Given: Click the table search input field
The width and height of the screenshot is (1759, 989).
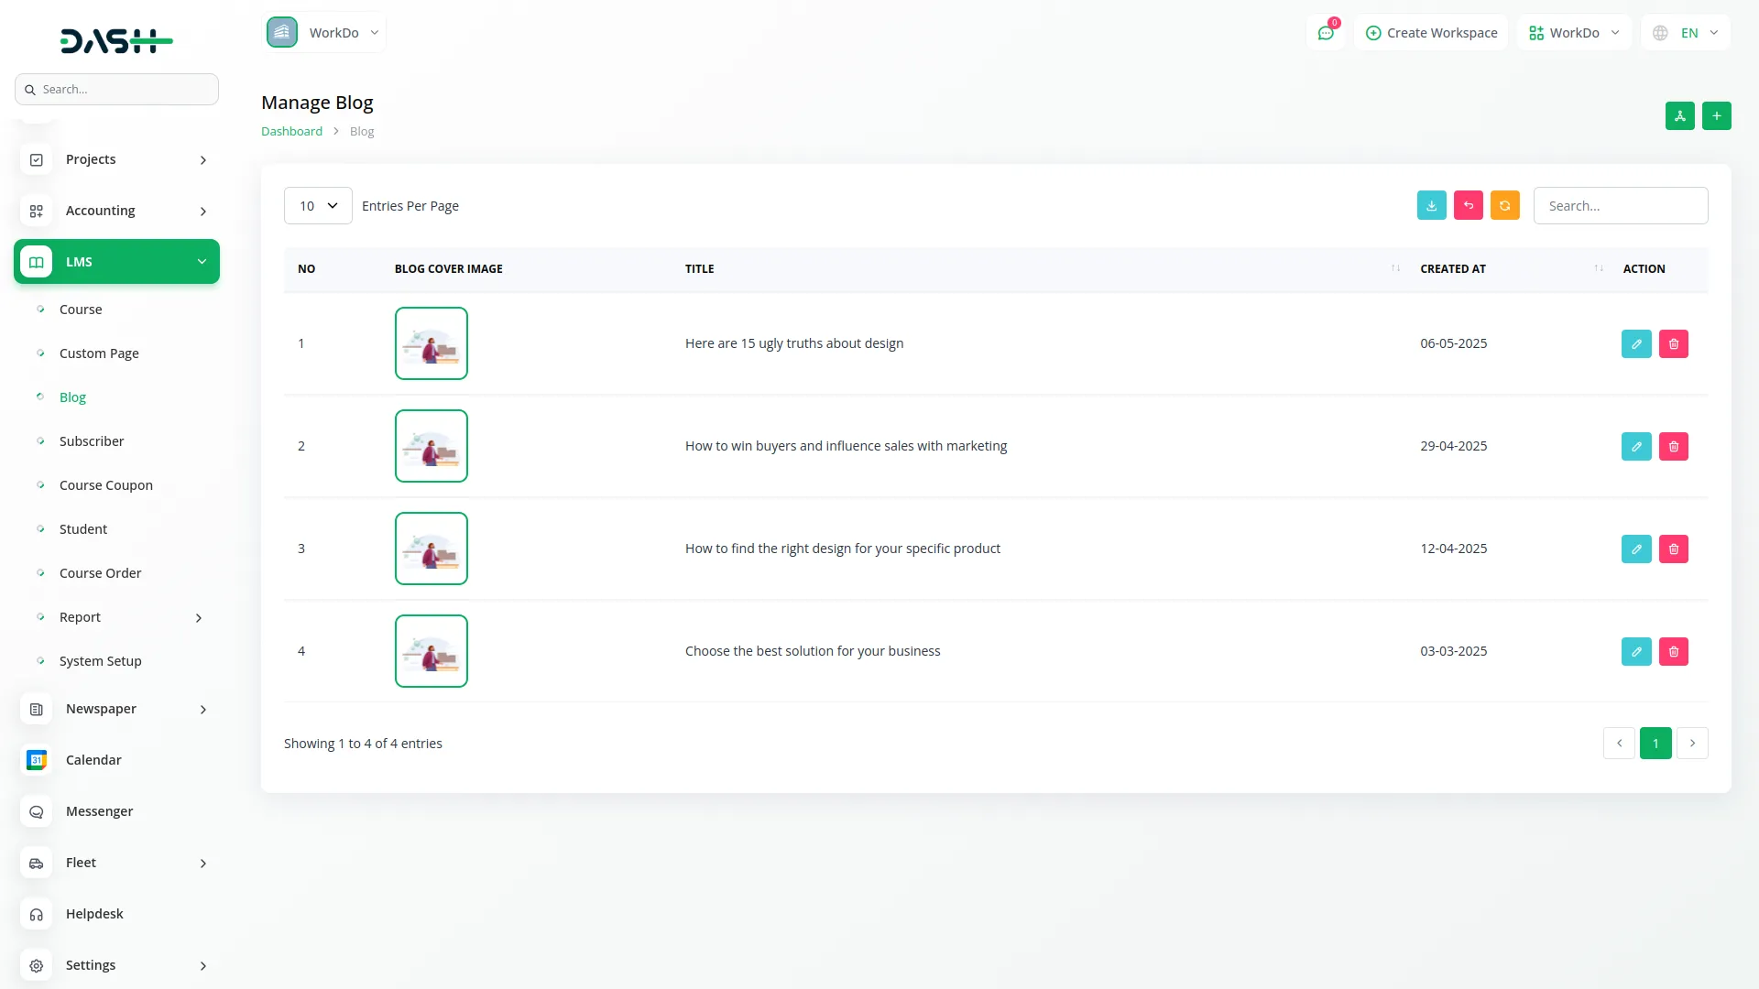Looking at the screenshot, I should pos(1620,206).
